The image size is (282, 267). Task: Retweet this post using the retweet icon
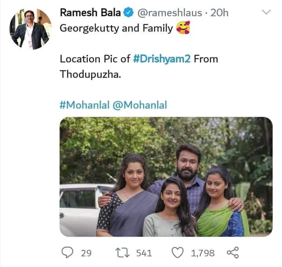tap(125, 253)
